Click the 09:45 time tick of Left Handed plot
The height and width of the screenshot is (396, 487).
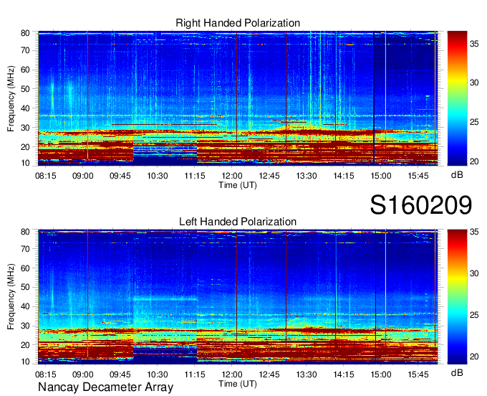click(x=120, y=374)
